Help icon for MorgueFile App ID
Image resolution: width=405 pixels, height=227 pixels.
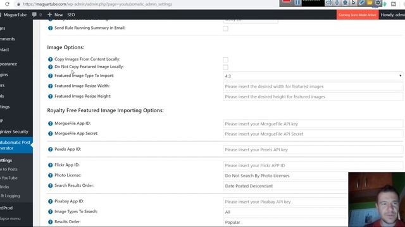tap(51, 124)
